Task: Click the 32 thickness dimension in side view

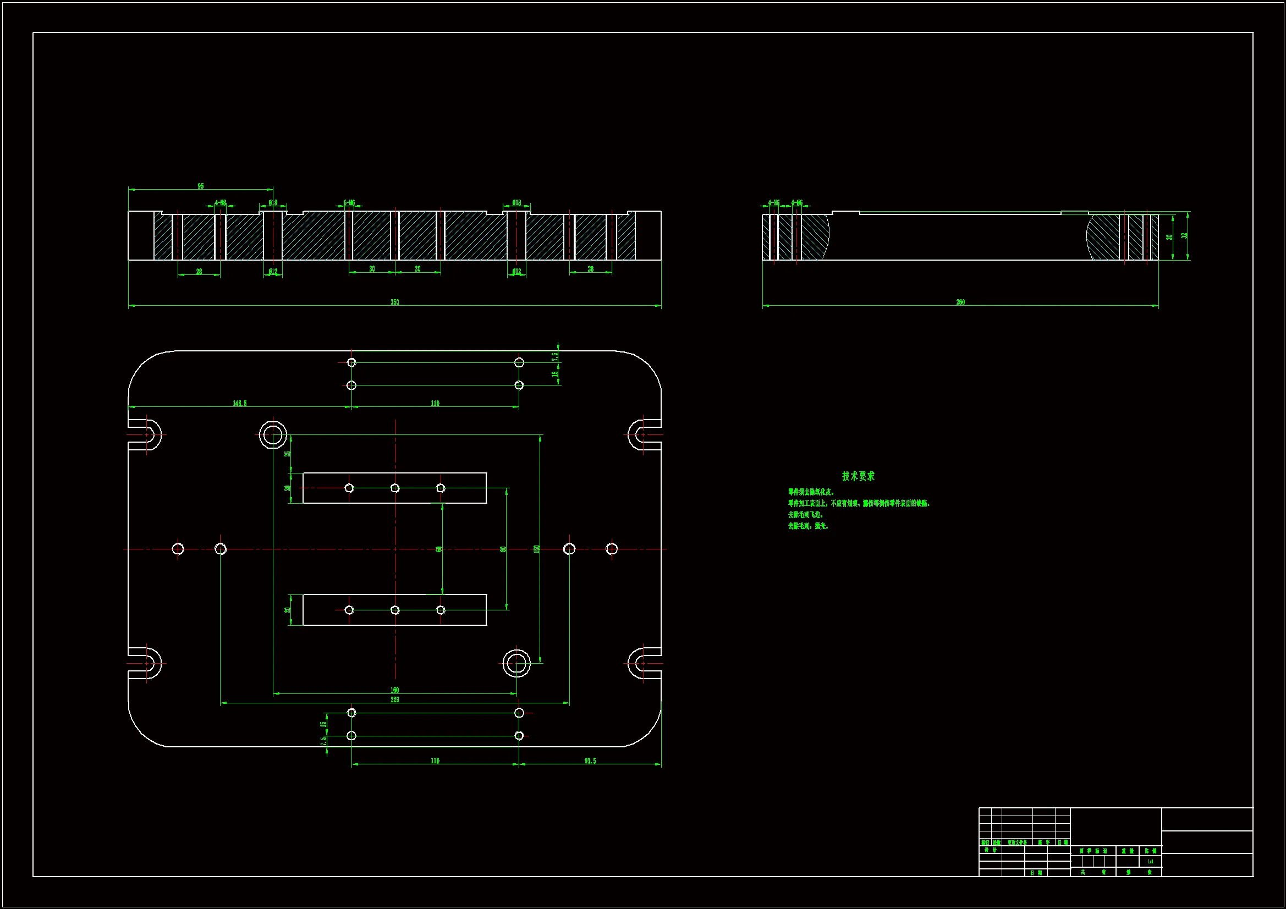Action: click(x=1184, y=236)
